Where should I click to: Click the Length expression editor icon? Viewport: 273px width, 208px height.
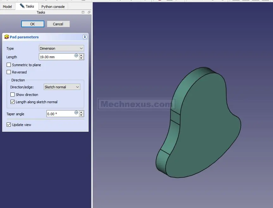tap(76, 55)
